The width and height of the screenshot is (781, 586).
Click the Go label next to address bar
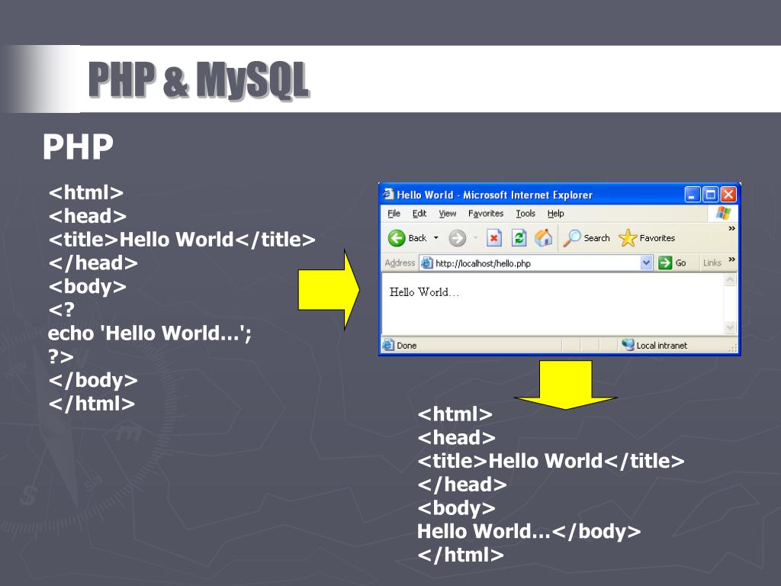tap(680, 262)
